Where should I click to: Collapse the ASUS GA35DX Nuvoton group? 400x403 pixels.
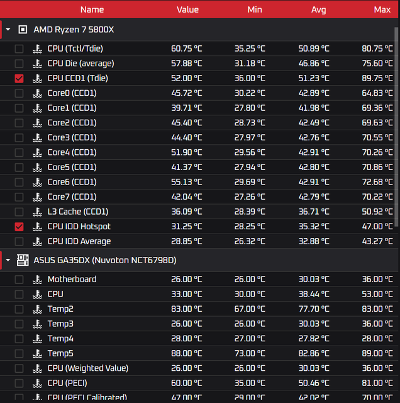point(8,260)
